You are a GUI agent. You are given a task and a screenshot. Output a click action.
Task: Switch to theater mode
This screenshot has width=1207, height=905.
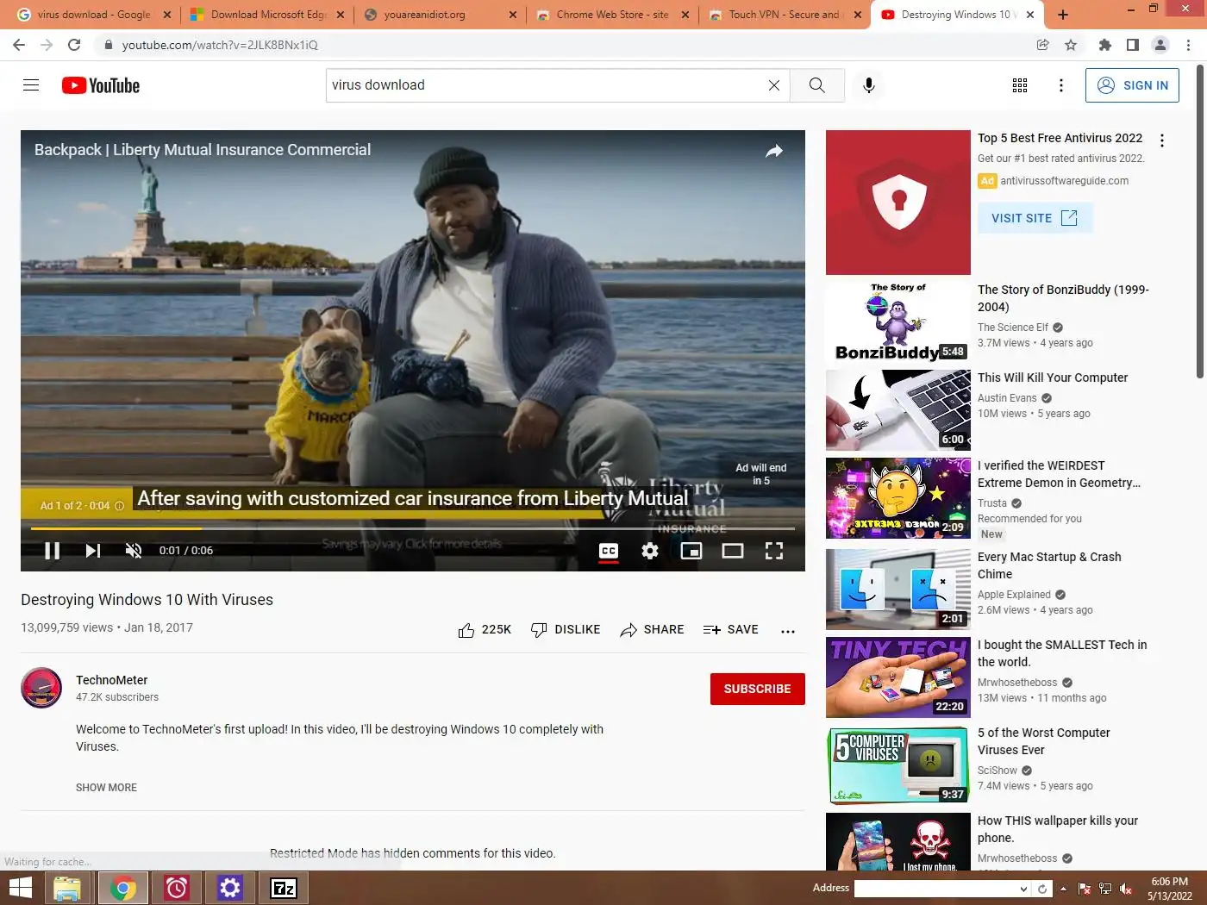click(733, 551)
